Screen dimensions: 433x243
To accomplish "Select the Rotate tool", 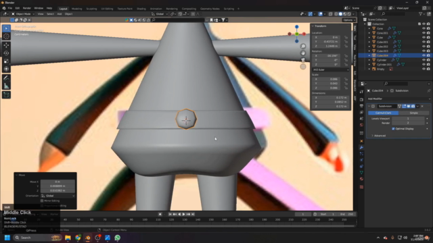I will click(x=6, y=53).
